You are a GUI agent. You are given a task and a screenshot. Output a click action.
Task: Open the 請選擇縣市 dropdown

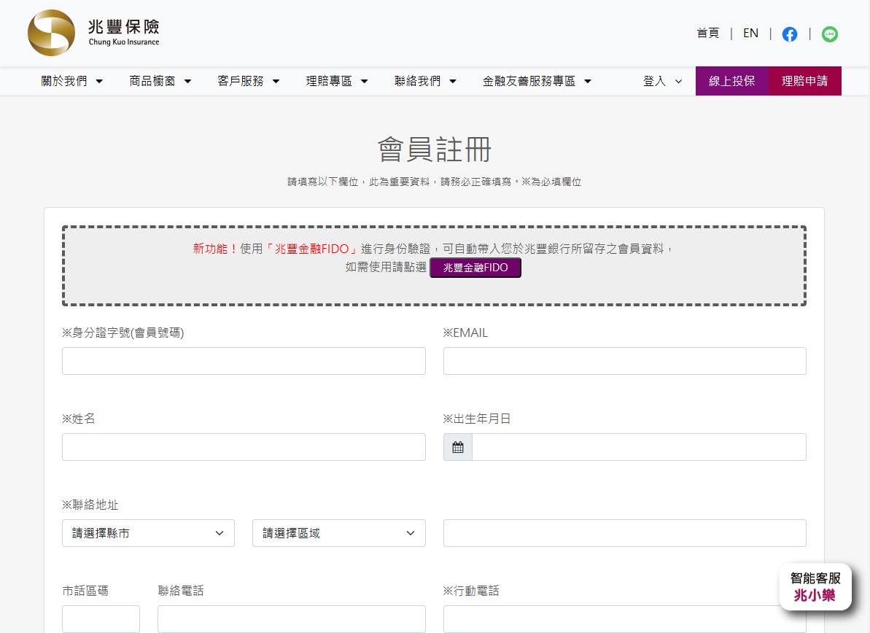pyautogui.click(x=148, y=533)
